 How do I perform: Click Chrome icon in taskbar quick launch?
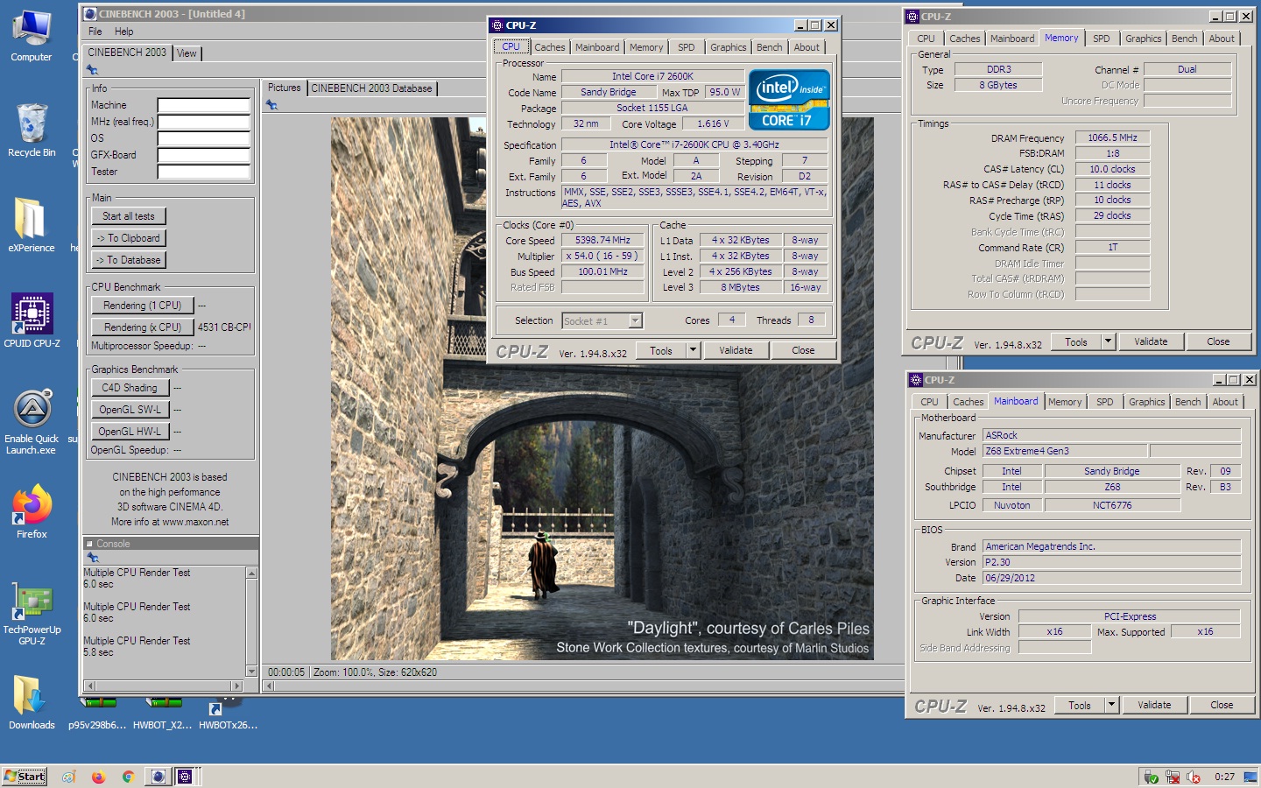(128, 777)
